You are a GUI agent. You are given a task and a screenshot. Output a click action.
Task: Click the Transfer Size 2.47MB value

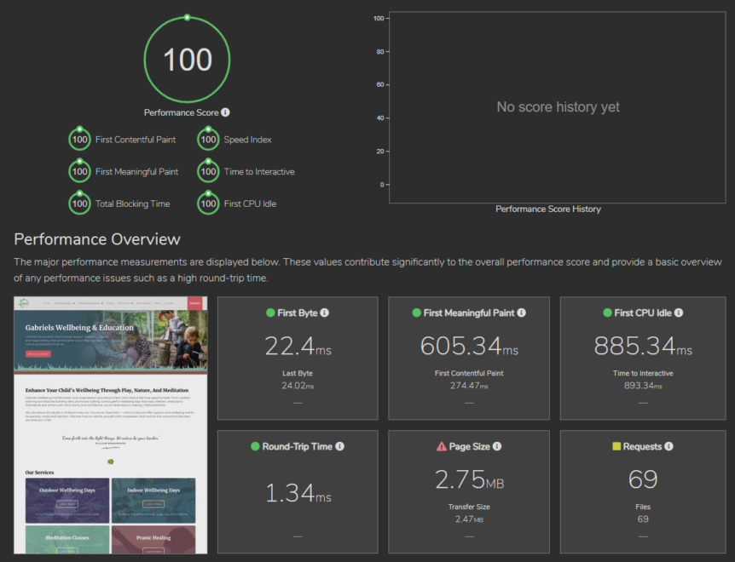pyautogui.click(x=469, y=519)
